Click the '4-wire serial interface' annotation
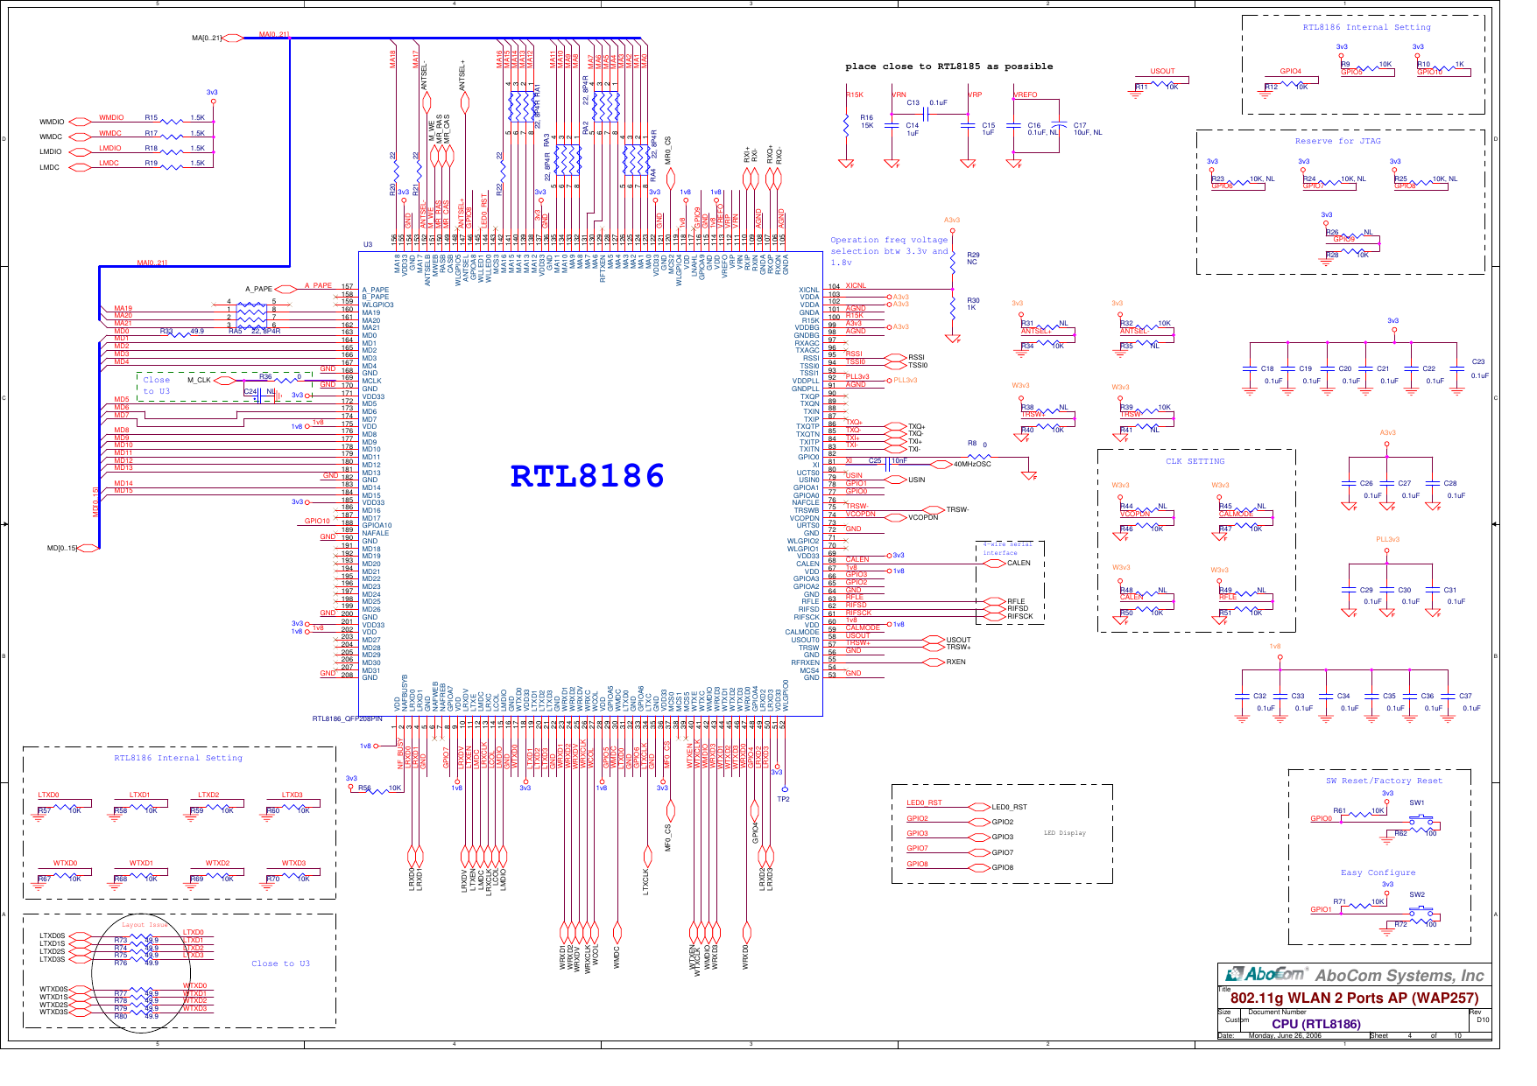 [x=1007, y=549]
